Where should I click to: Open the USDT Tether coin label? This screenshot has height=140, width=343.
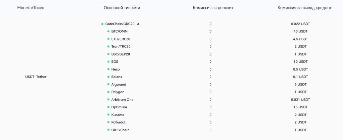tap(36, 77)
